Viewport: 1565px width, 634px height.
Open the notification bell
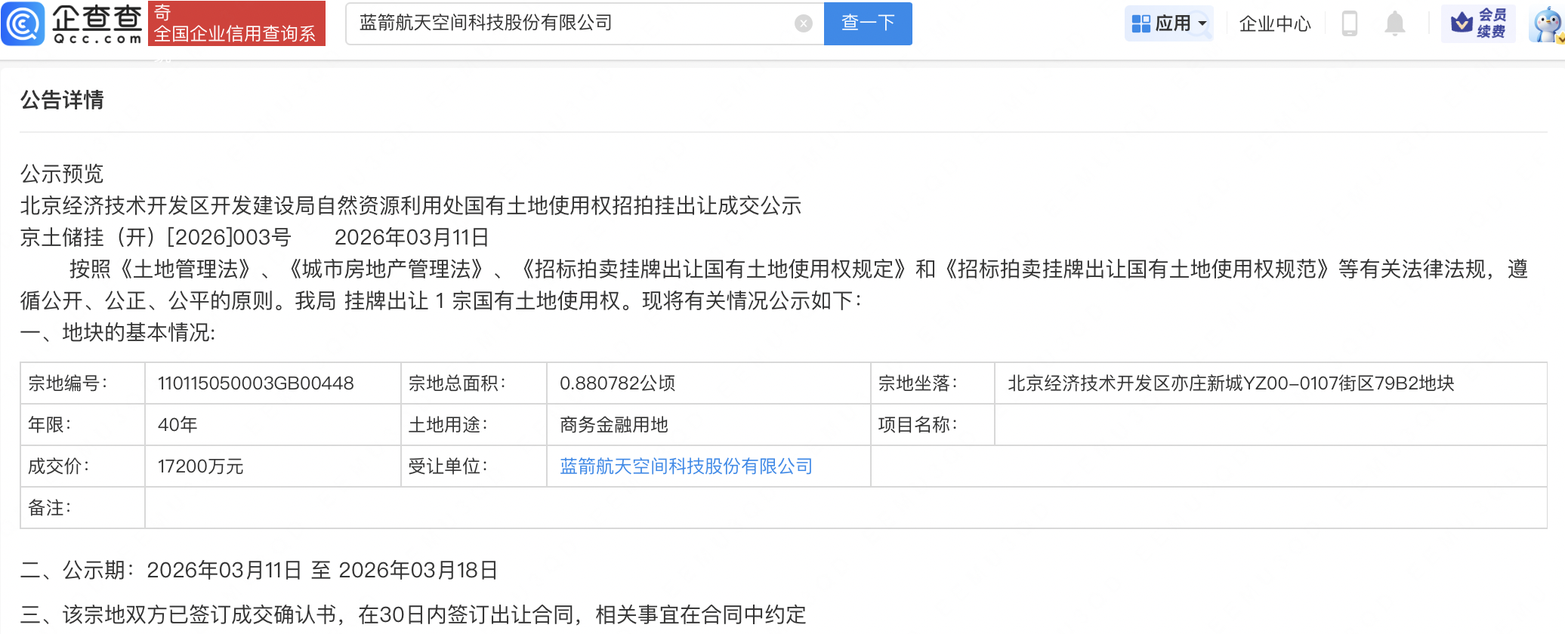(1395, 24)
